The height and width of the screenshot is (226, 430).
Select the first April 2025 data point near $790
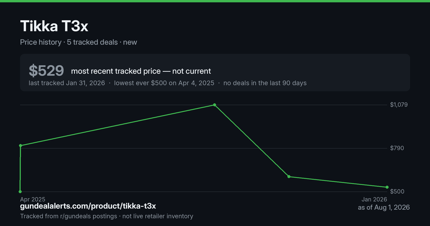click(20, 146)
